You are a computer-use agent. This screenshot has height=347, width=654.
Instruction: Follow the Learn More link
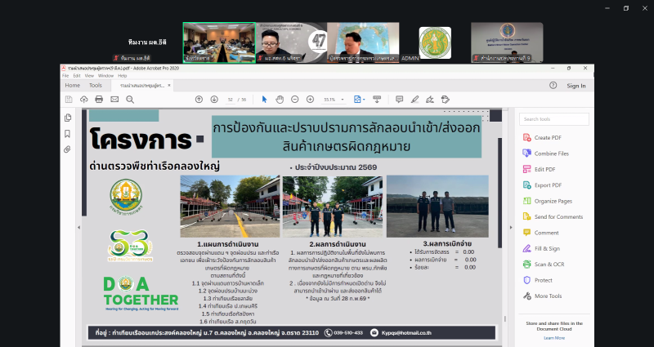[x=553, y=337]
